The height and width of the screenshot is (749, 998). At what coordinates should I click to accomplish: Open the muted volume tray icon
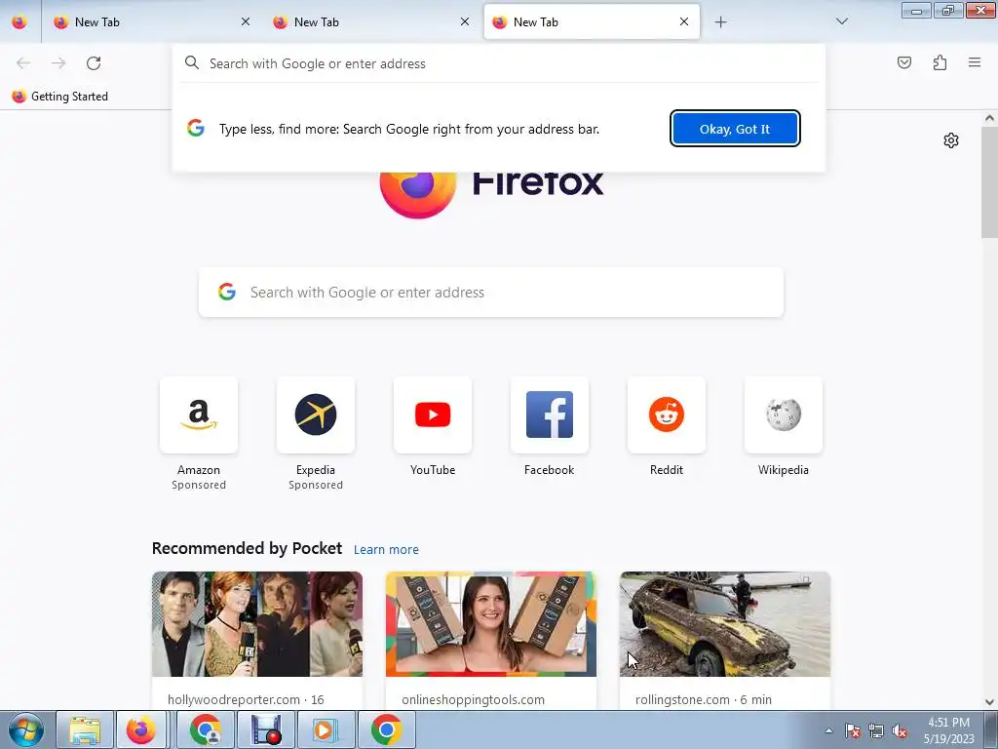pyautogui.click(x=900, y=731)
